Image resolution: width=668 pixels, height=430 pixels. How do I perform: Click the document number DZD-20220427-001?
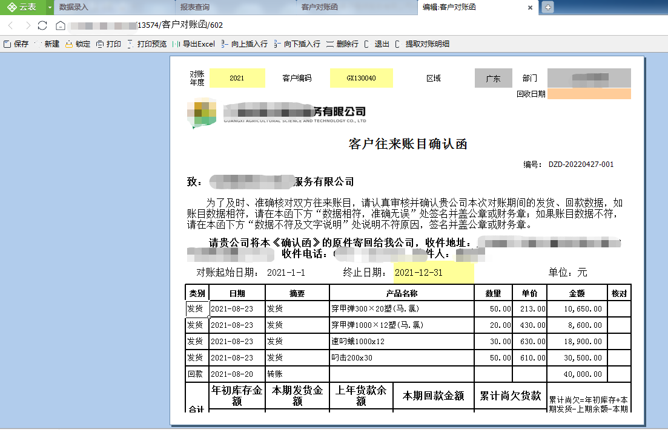coord(581,164)
